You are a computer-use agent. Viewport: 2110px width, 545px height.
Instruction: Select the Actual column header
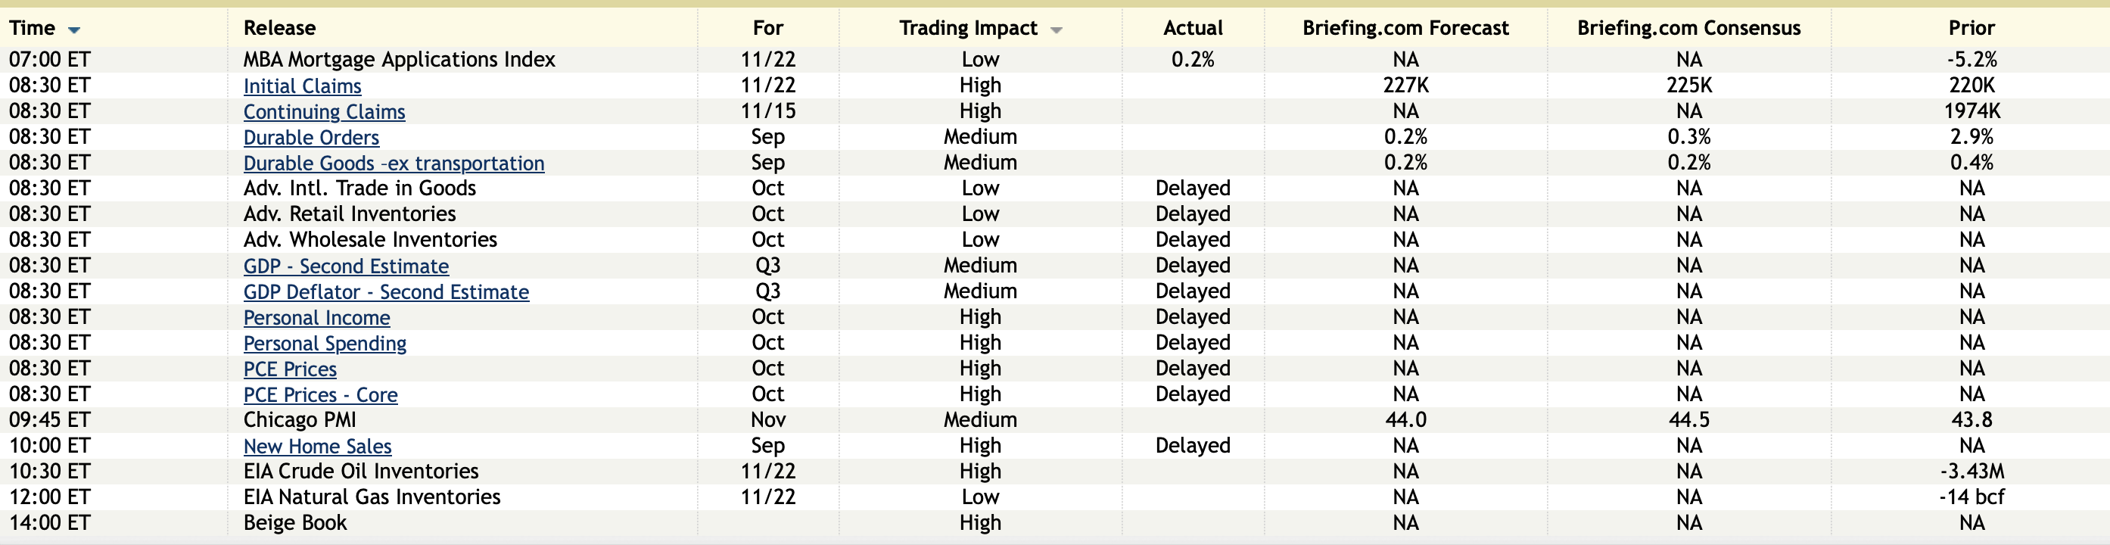[x=1193, y=28]
